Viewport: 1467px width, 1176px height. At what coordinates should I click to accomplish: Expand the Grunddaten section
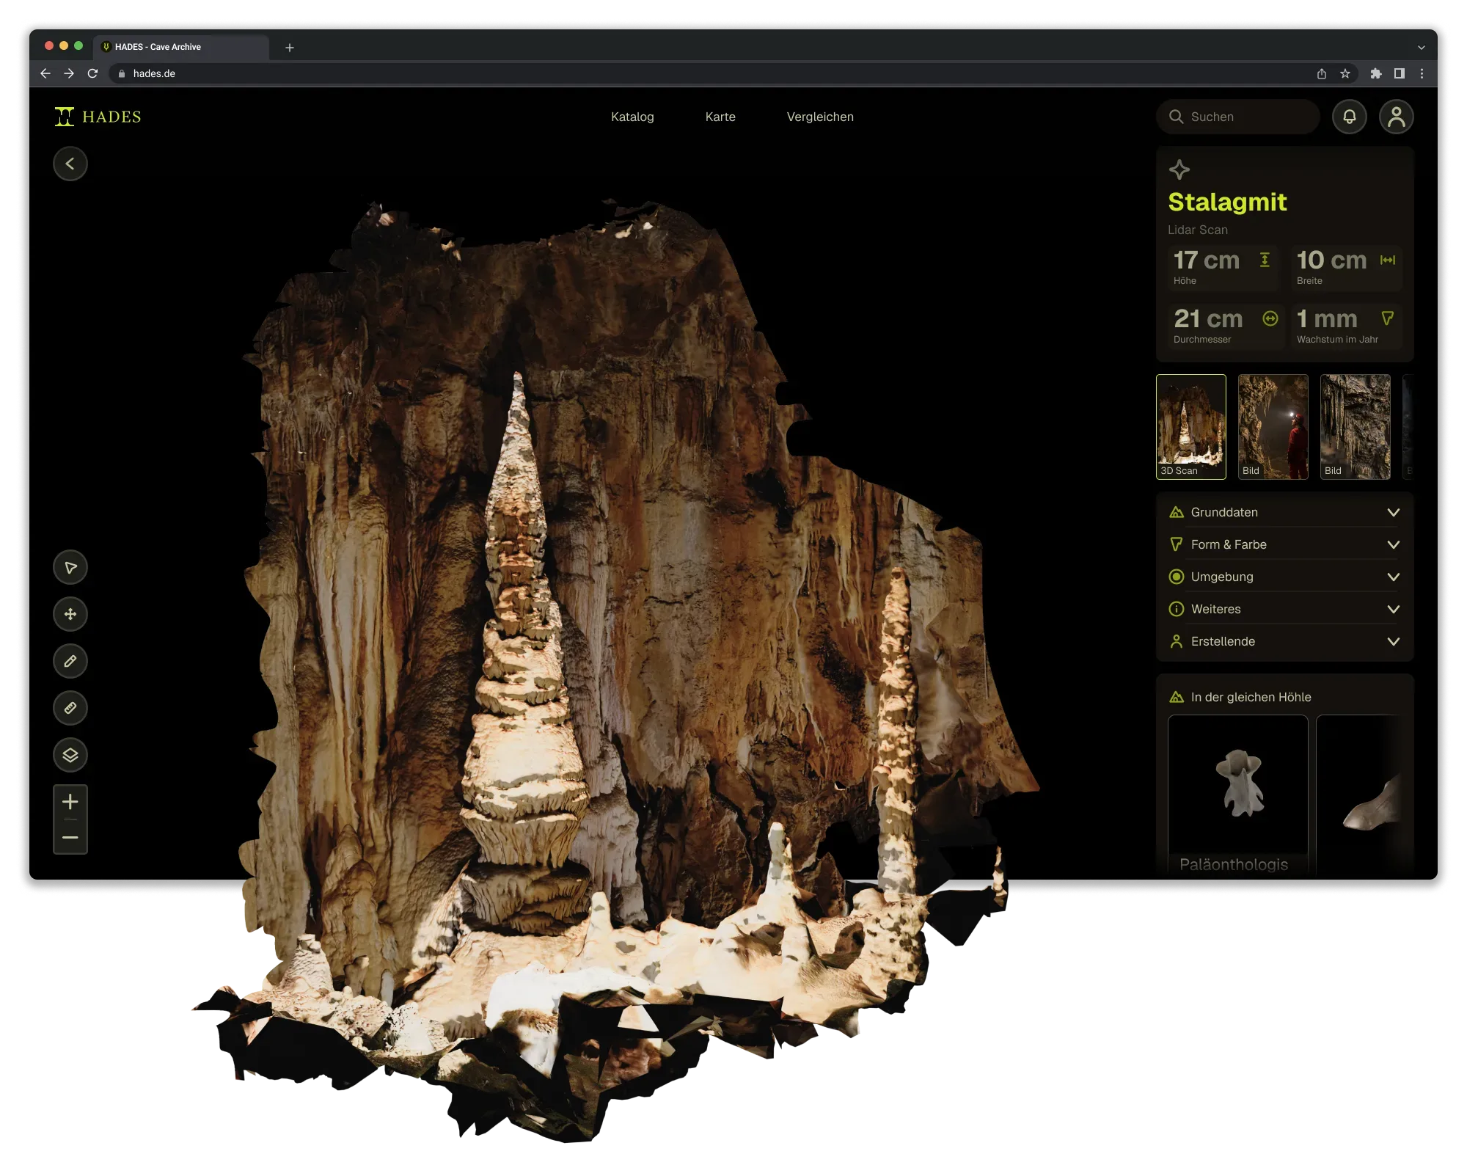tap(1285, 512)
